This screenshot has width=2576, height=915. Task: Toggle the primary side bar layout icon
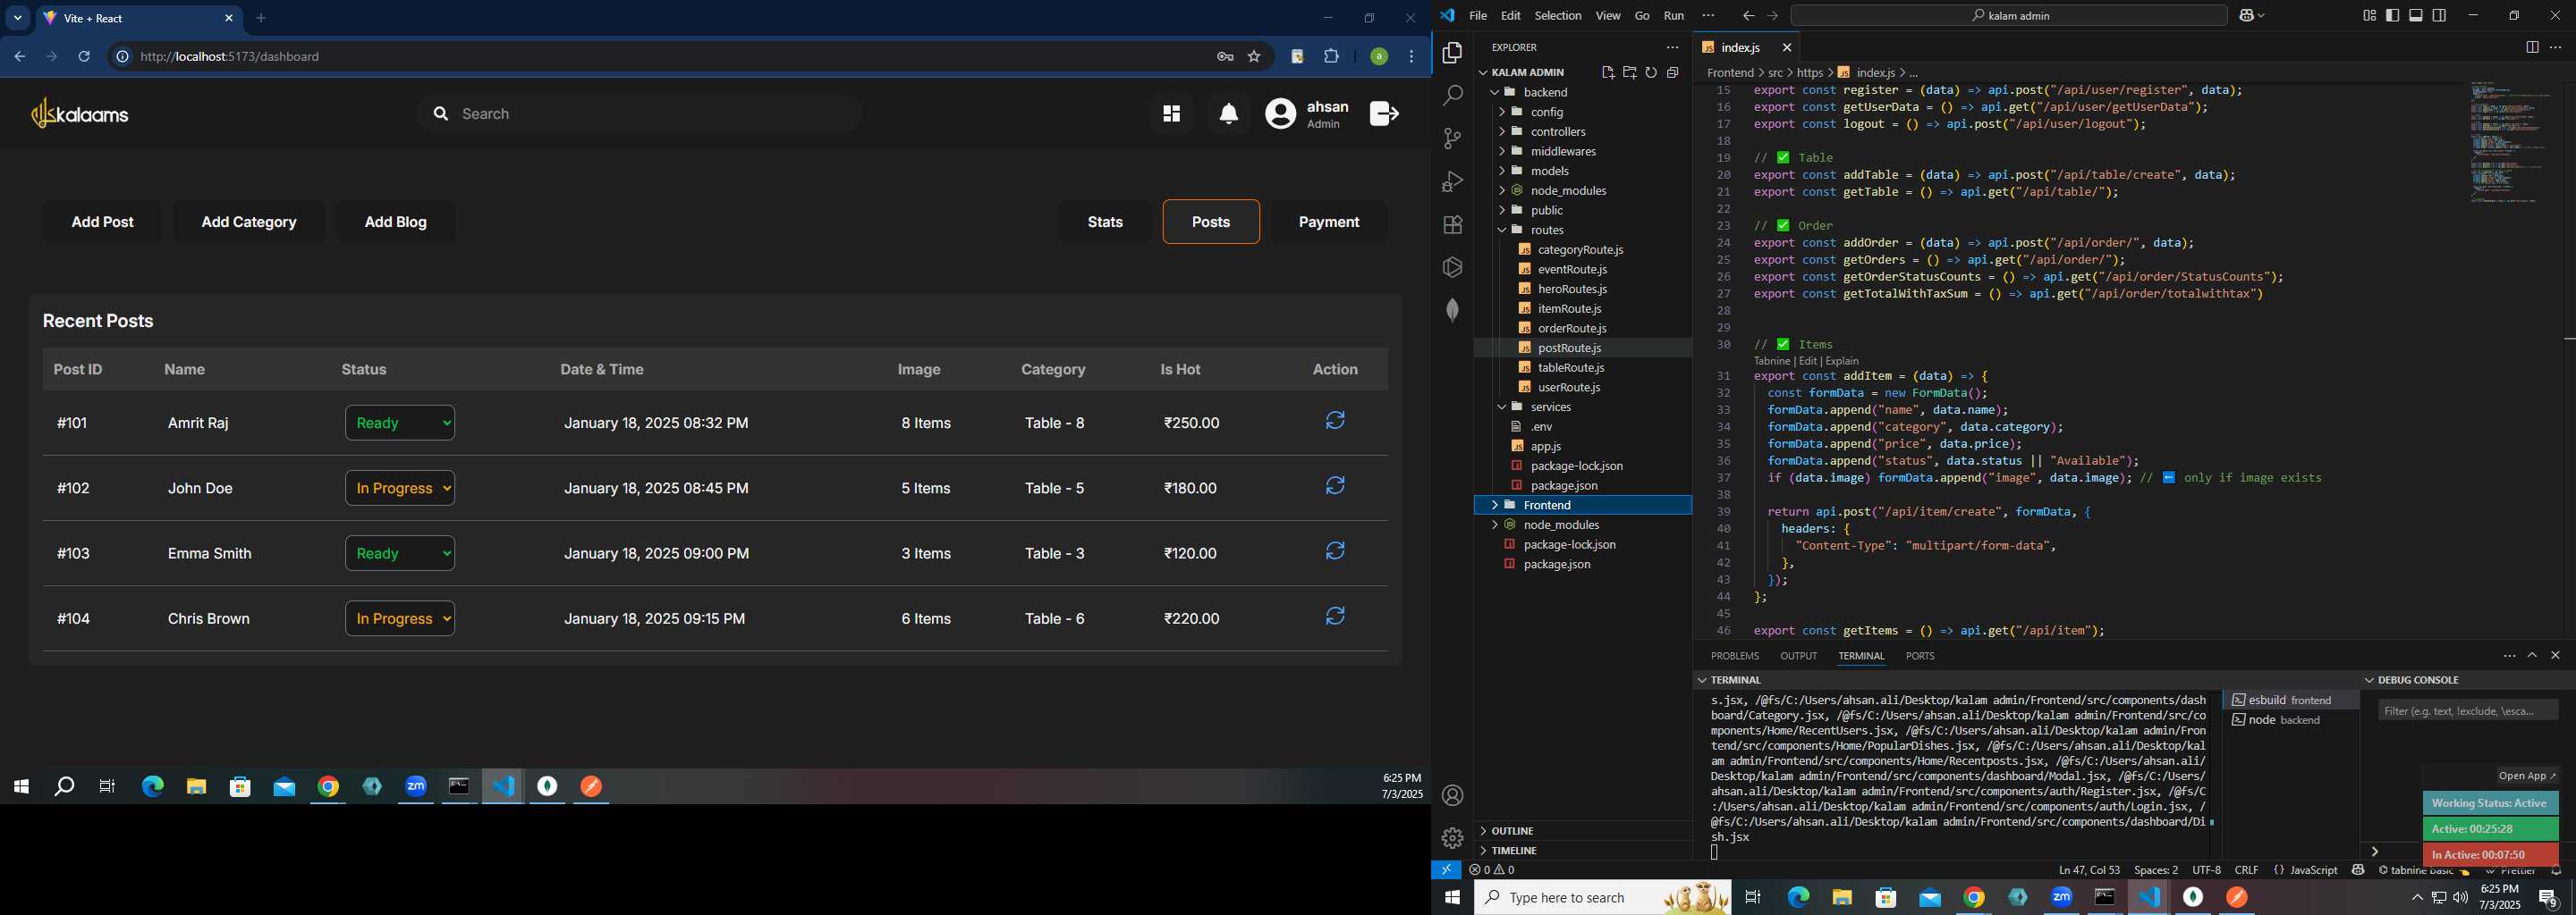click(x=2392, y=15)
